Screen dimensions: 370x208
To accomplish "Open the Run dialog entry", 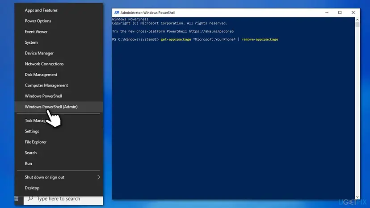I will [59, 163].
